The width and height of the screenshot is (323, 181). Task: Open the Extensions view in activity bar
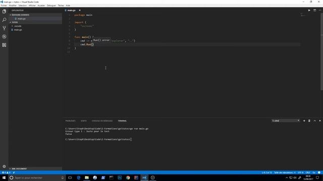click(4, 45)
